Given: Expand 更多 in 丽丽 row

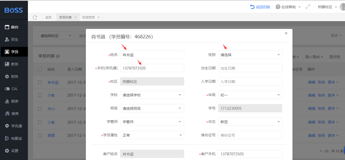Looking at the screenshot, I should tap(333, 135).
